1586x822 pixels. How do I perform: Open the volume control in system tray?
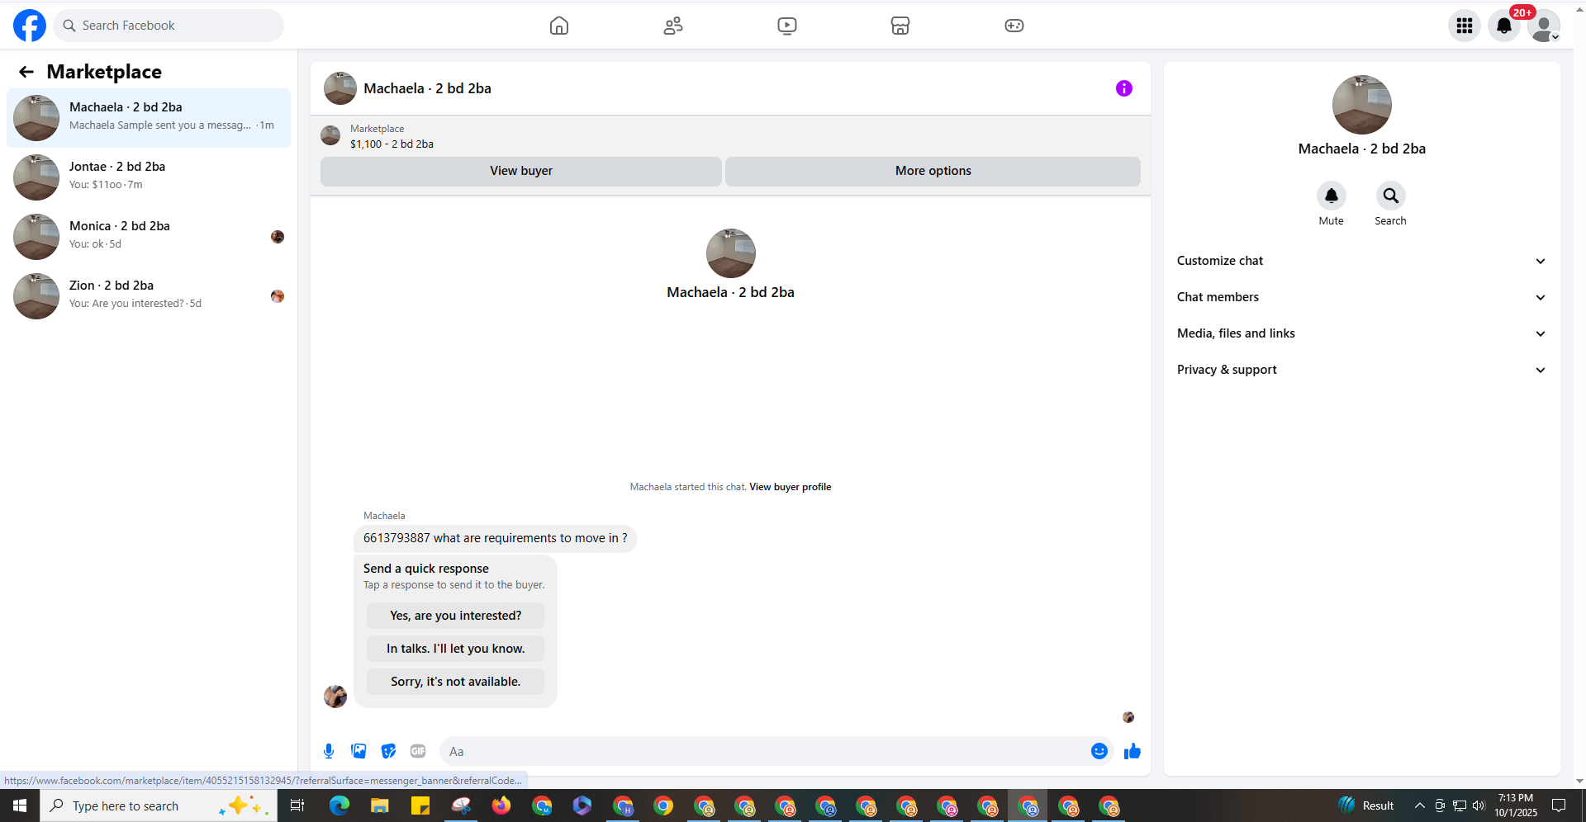(1479, 805)
